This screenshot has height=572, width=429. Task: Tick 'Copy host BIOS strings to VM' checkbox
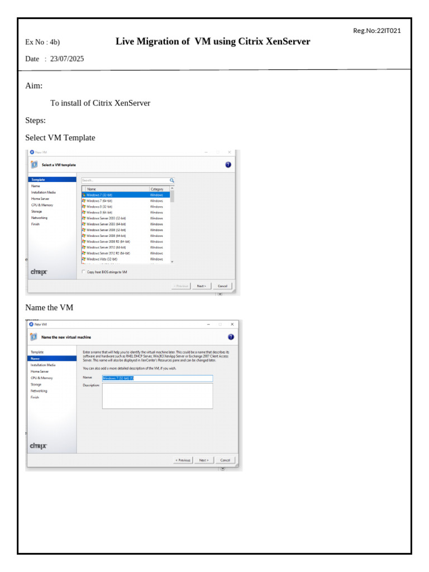tap(84, 272)
